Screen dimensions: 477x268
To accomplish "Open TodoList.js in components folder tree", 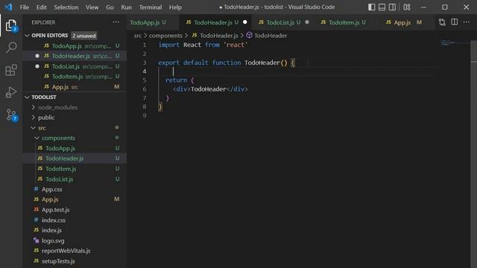I will [x=75, y=179].
